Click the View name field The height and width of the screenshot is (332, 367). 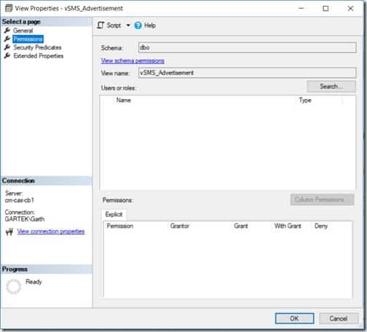pyautogui.click(x=247, y=73)
